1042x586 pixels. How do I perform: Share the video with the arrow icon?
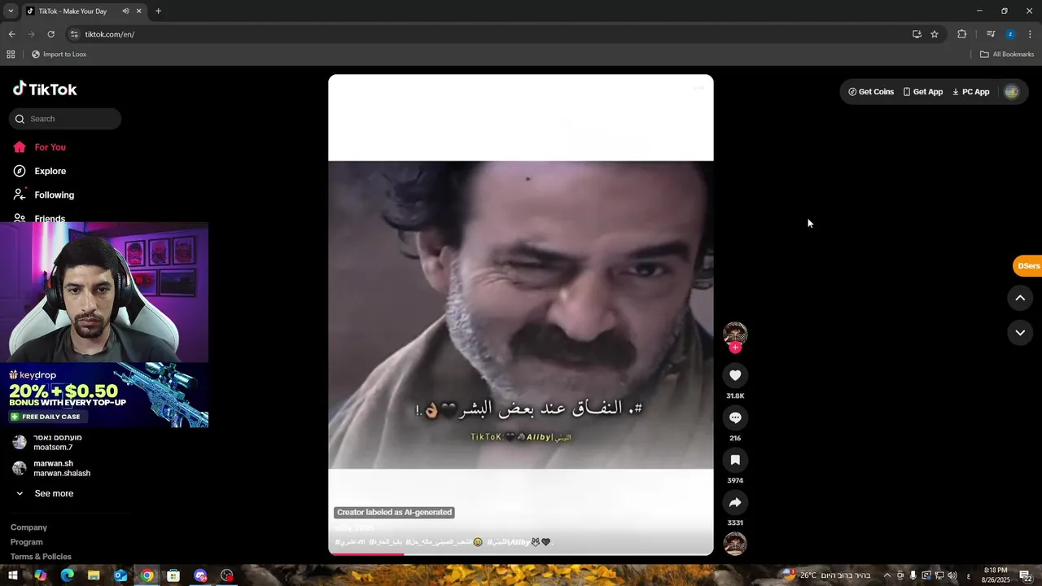(735, 502)
